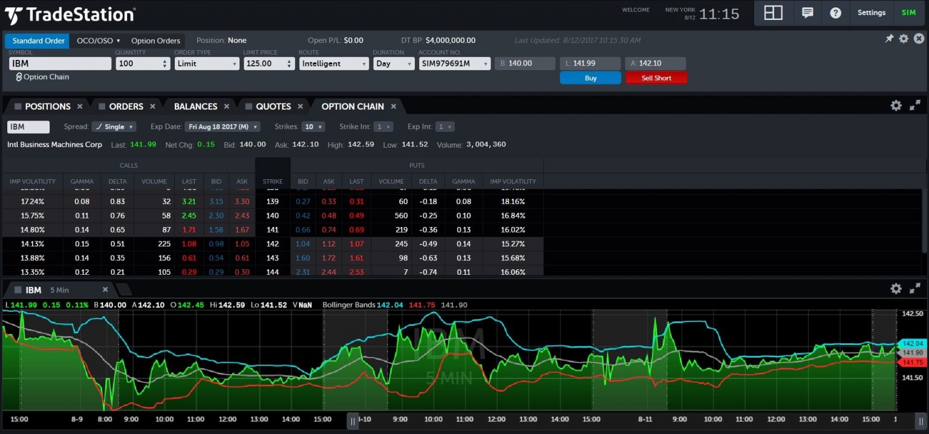The width and height of the screenshot is (929, 434).
Task: Click the Option Chain link icon
Action: pos(19,77)
